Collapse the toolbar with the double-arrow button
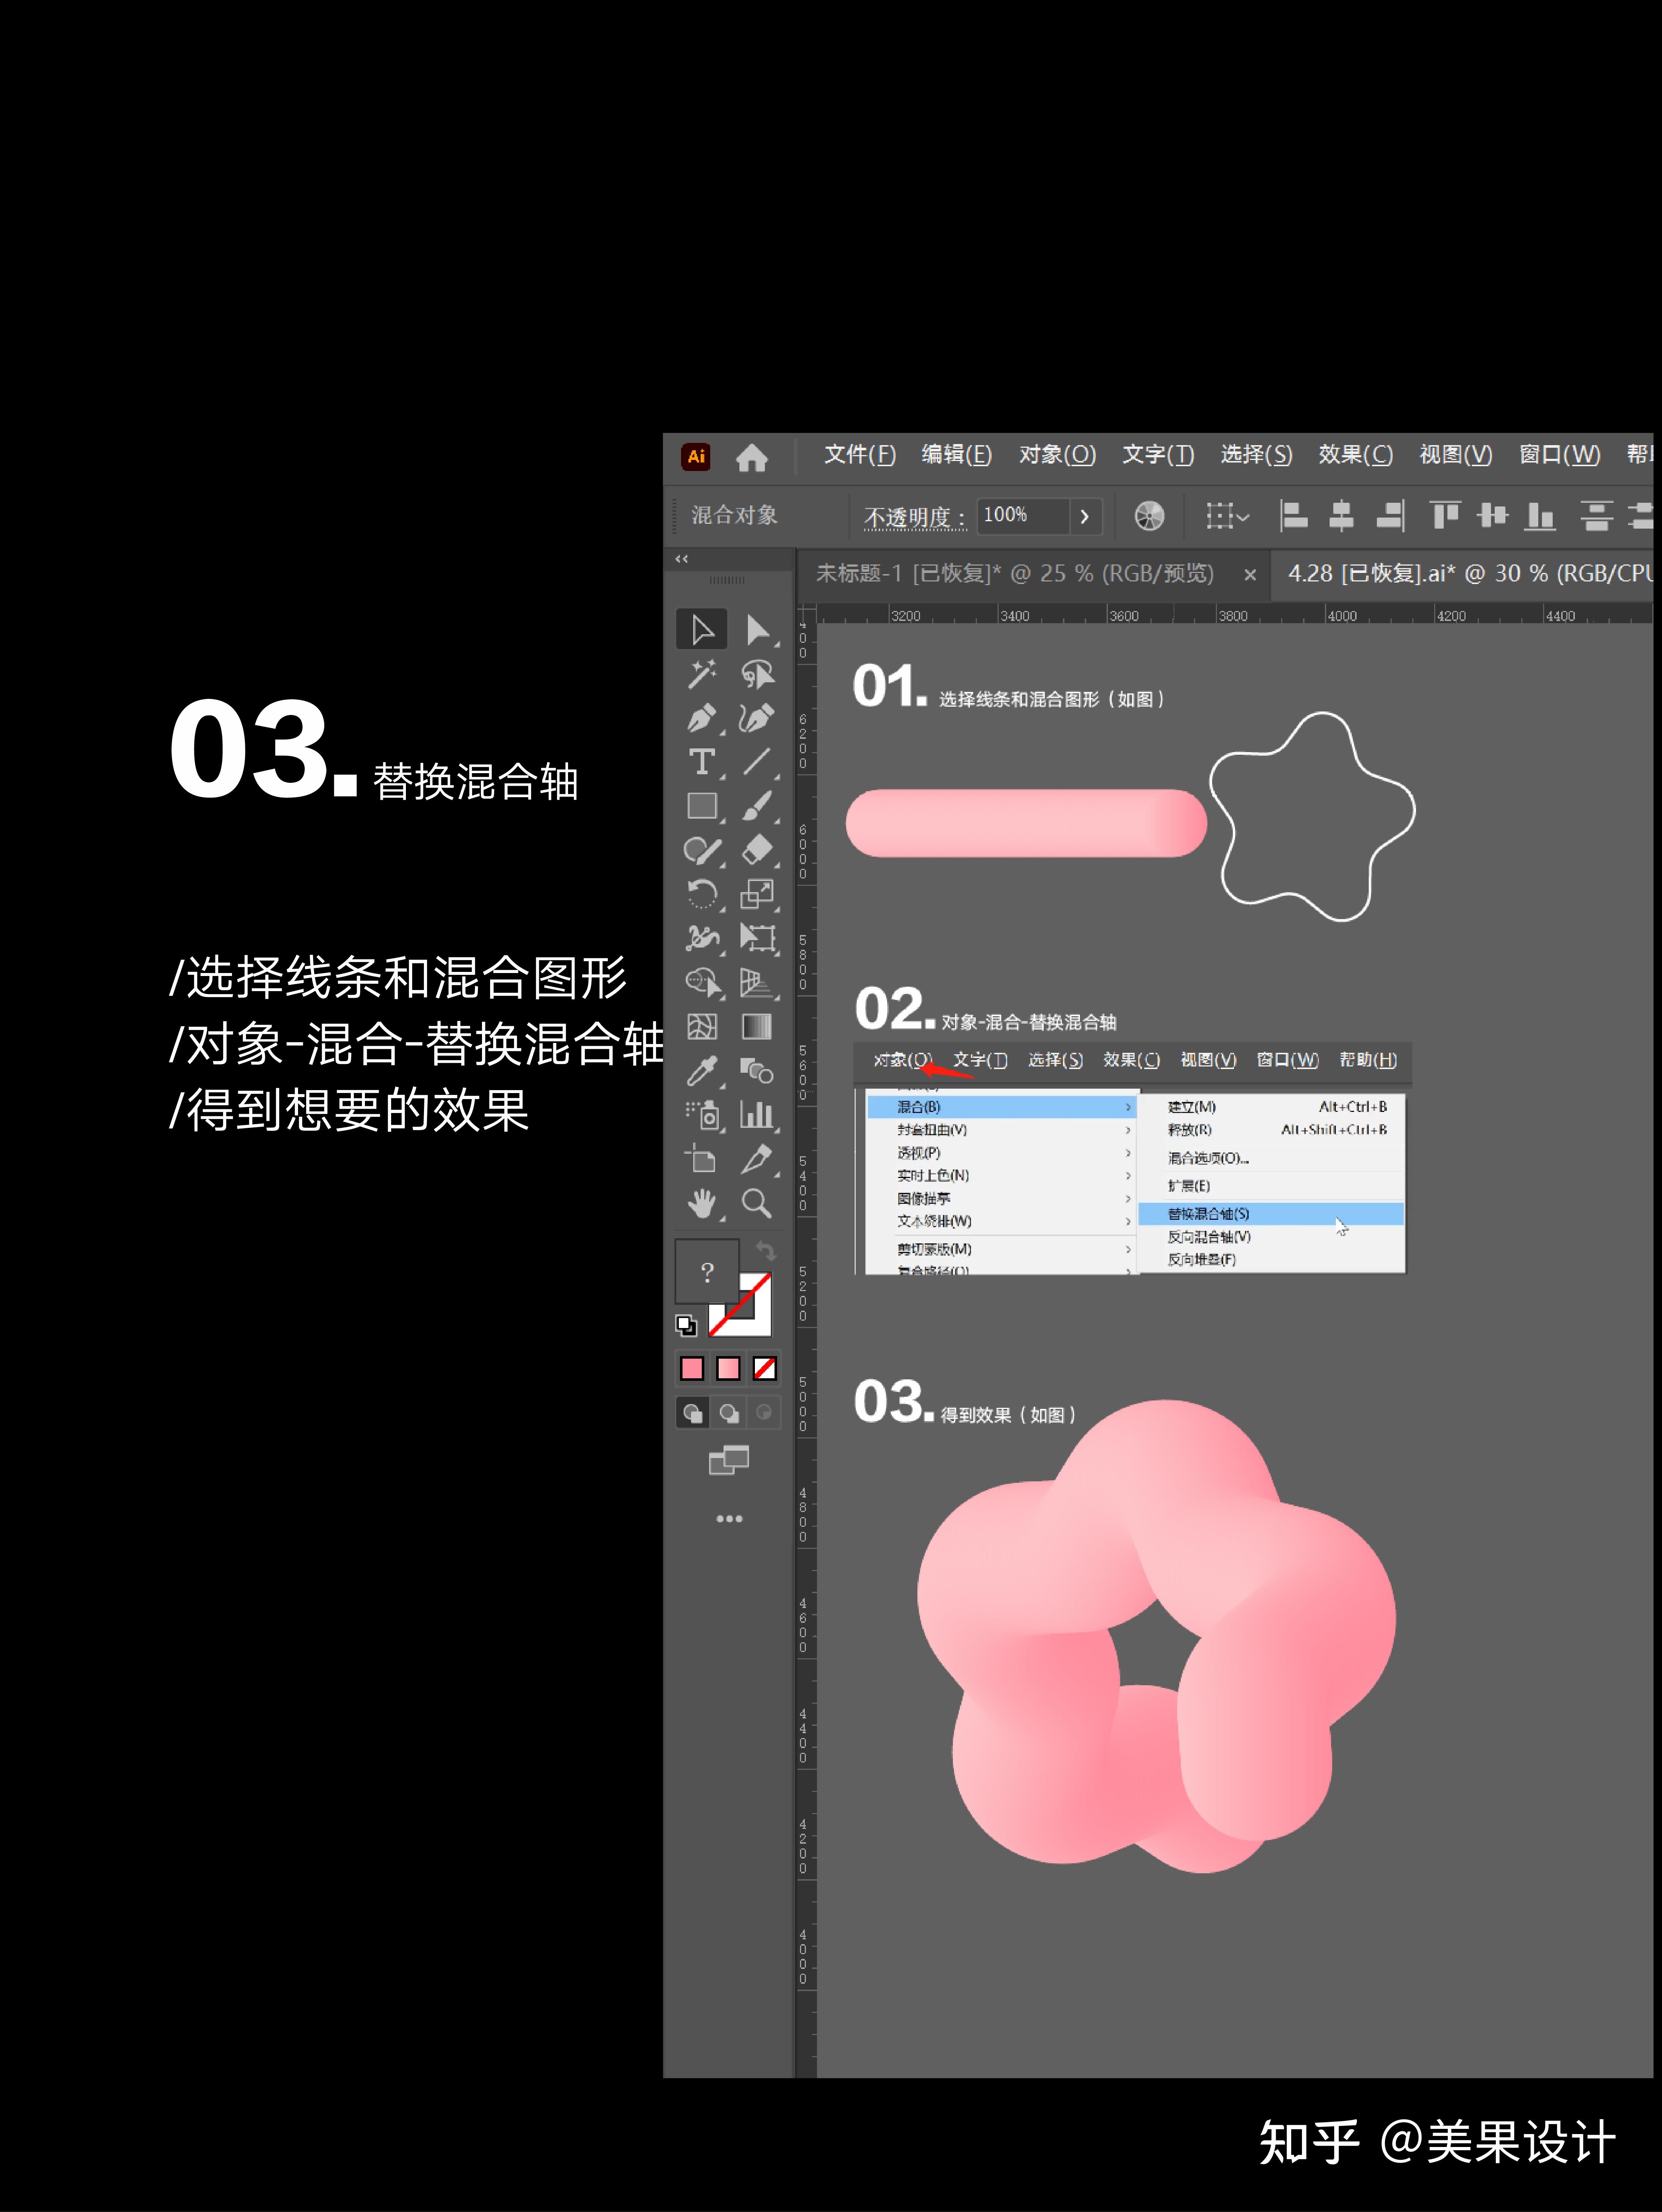1662x2212 pixels. 681,558
